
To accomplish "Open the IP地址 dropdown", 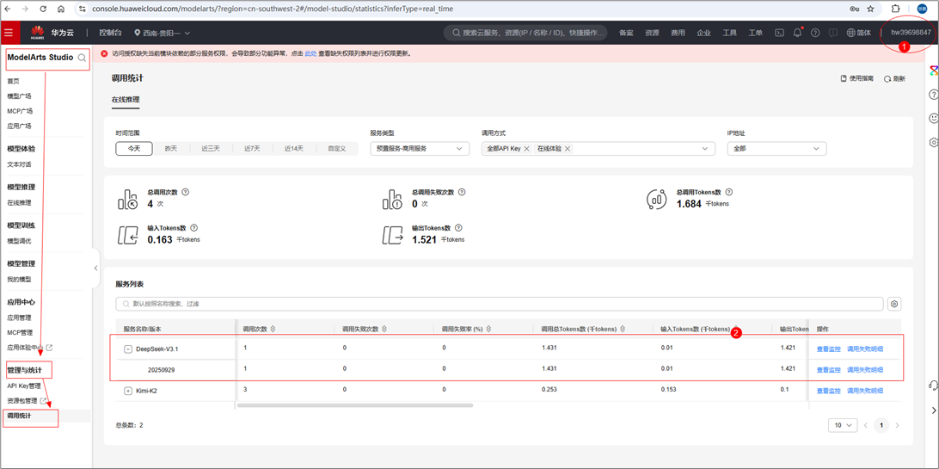I will [776, 149].
